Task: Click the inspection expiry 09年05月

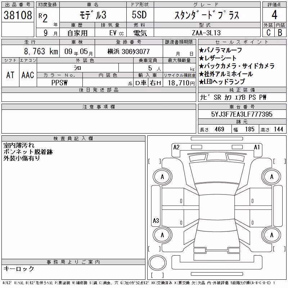Action: click(78, 51)
